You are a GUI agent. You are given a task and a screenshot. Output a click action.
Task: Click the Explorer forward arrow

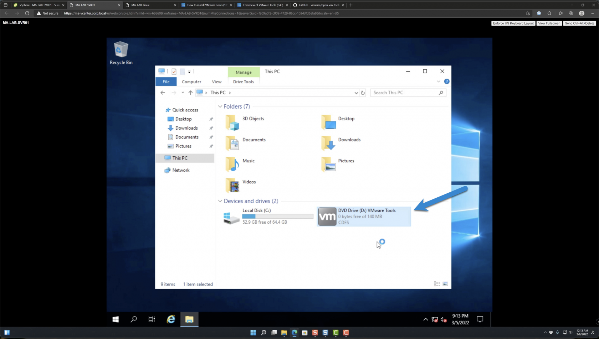[174, 93]
